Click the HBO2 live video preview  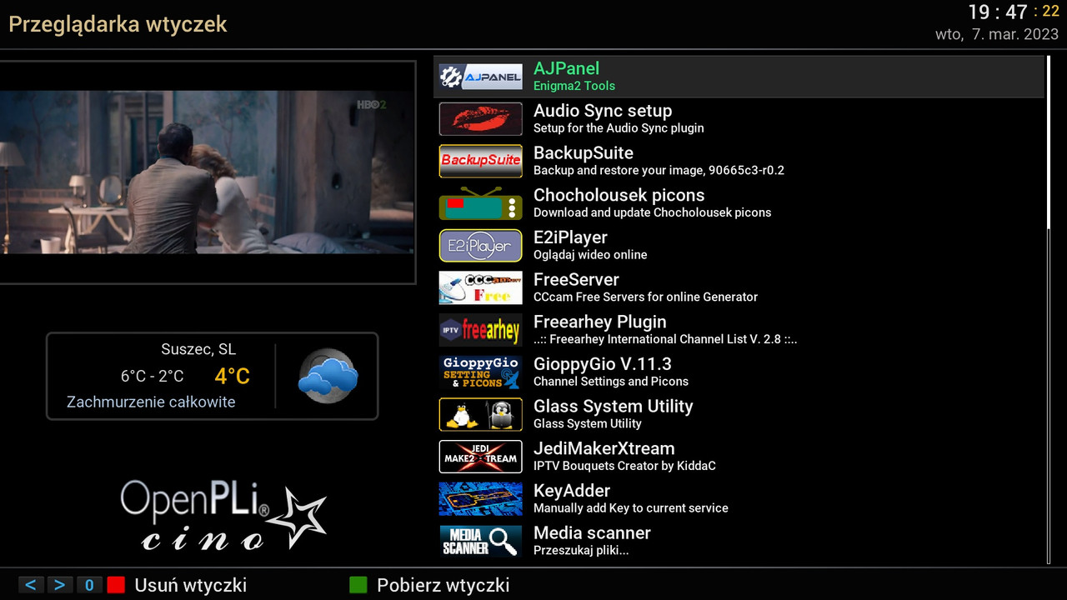(x=208, y=172)
